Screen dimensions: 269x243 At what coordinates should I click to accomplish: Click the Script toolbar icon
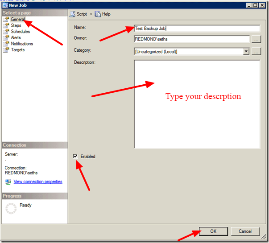click(72, 14)
